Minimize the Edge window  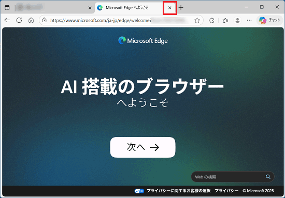coord(247,7)
